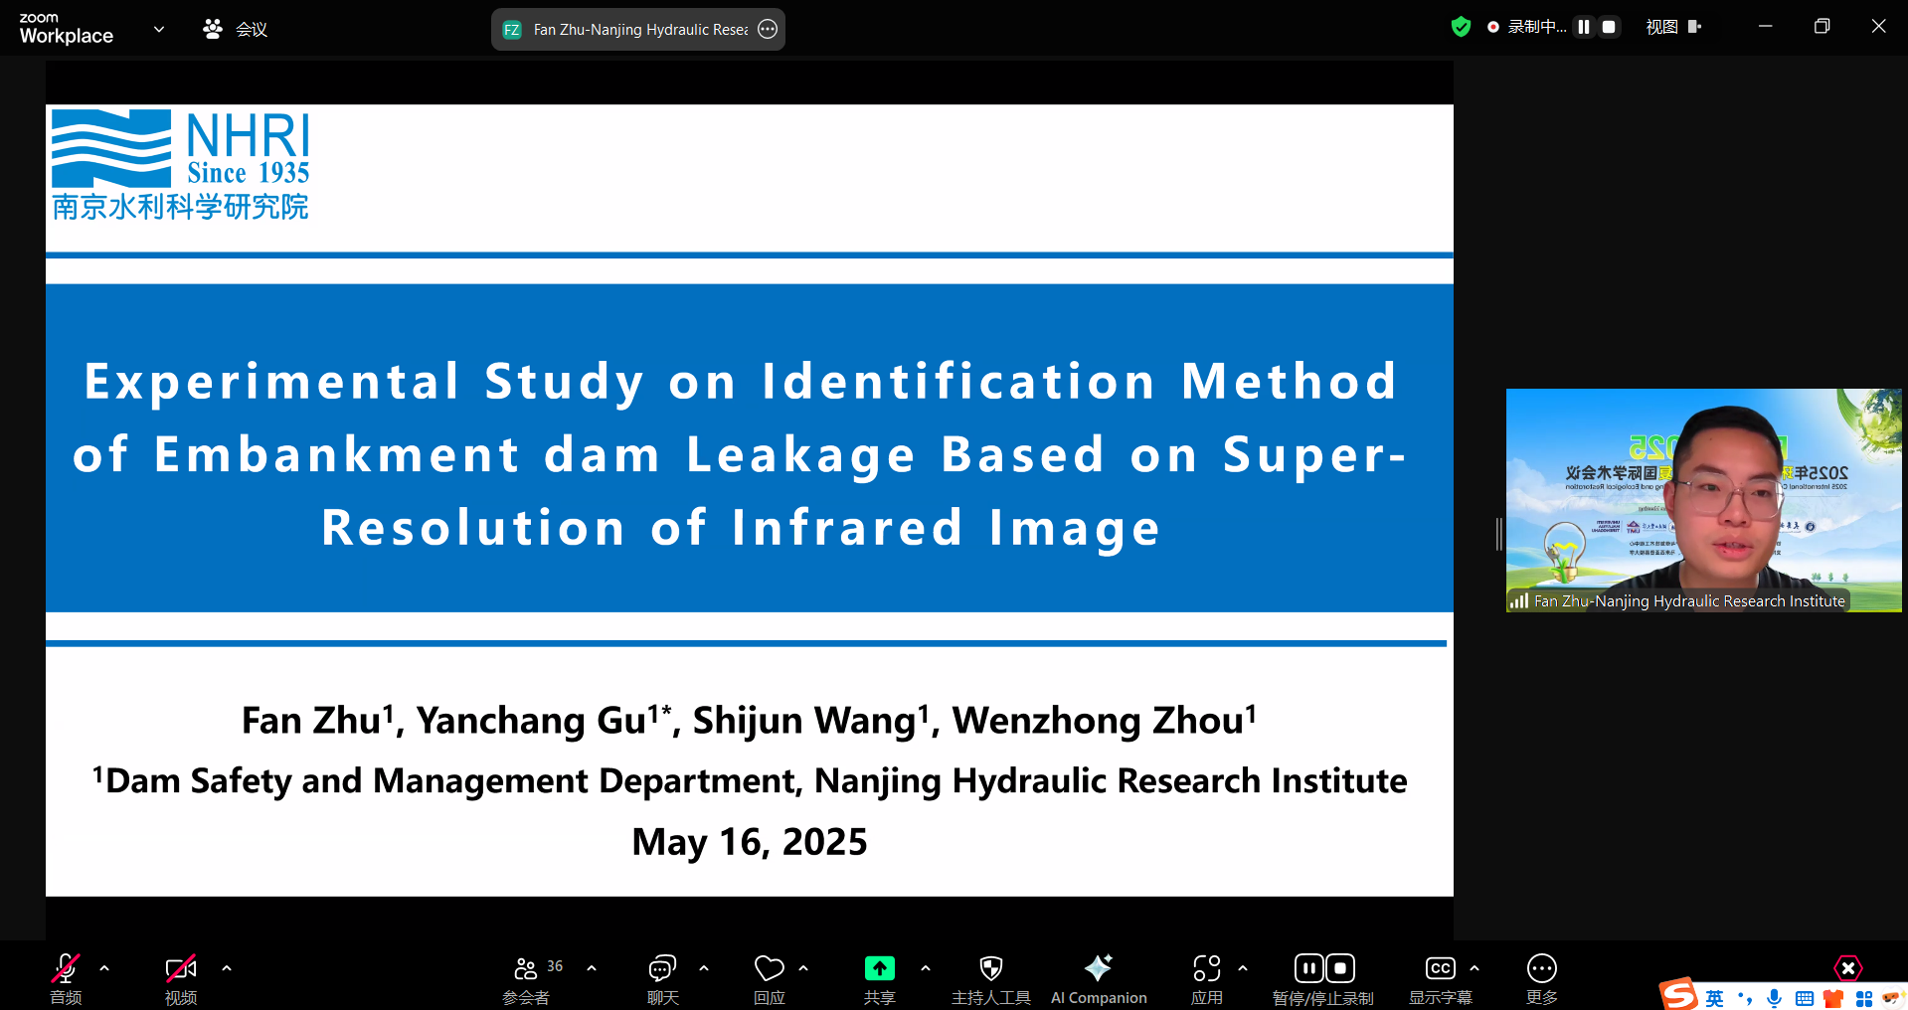This screenshot has width=1908, height=1010.
Task: Open 主持人工具 host tools shield
Action: pos(991,968)
